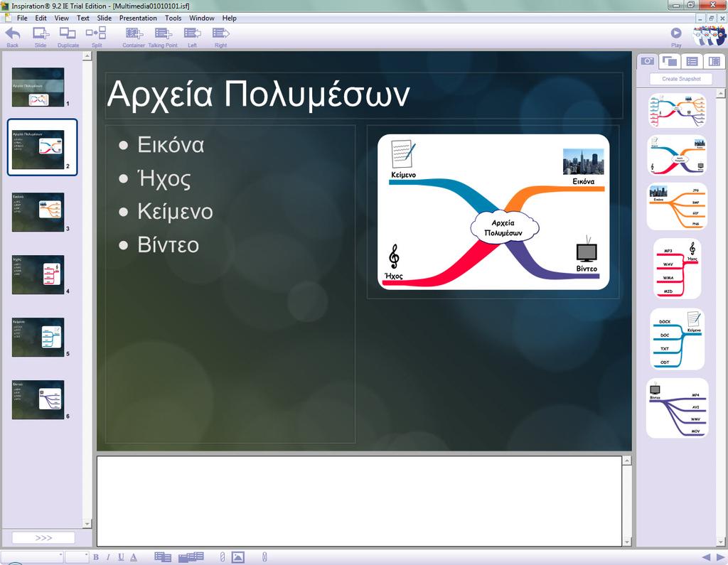Select slide 6 thumbnail
Screen dimensions: 728x565
click(x=38, y=400)
